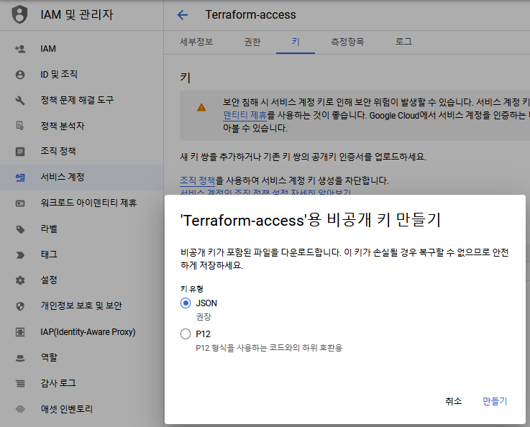The height and width of the screenshot is (427, 530).
Task: Open 워크로드 아이덴티티 제휴 menu item
Action: (88, 203)
